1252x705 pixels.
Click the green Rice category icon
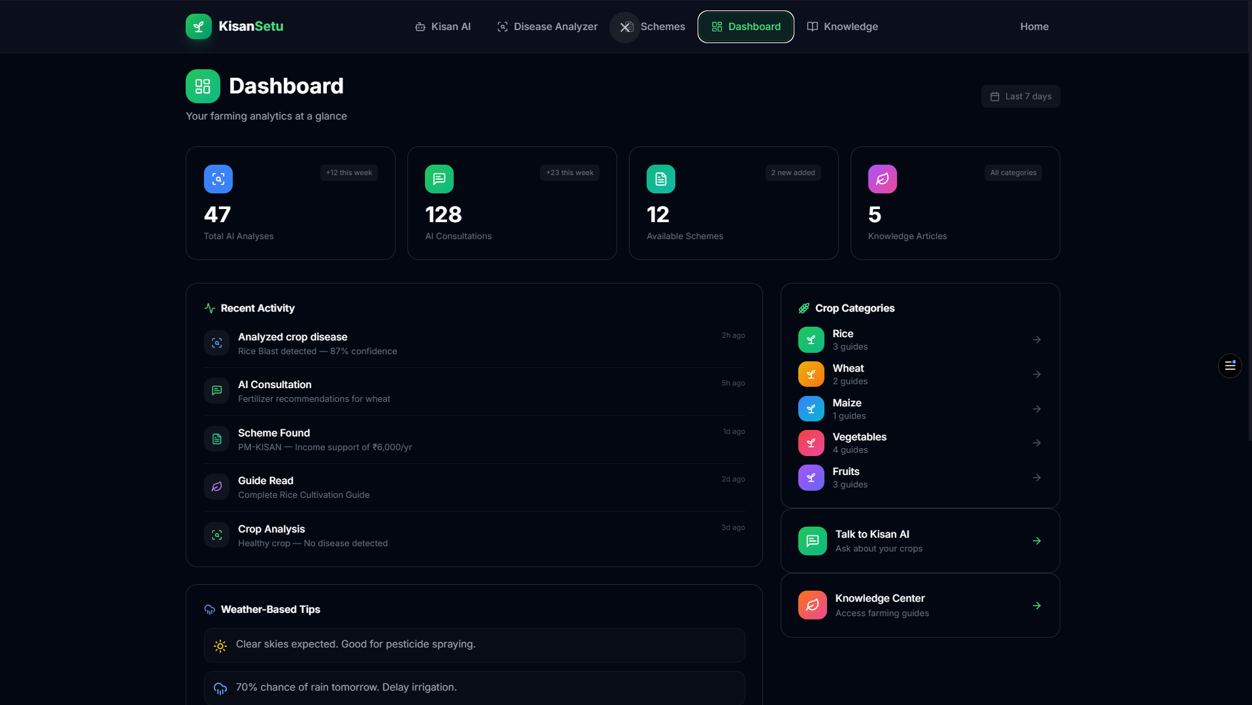[811, 340]
